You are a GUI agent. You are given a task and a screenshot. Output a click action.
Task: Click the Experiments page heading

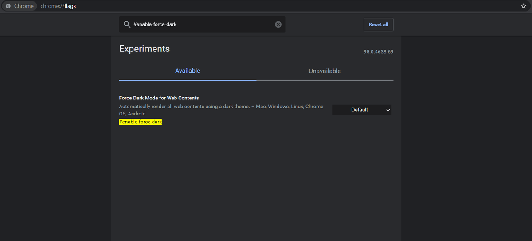click(x=145, y=49)
